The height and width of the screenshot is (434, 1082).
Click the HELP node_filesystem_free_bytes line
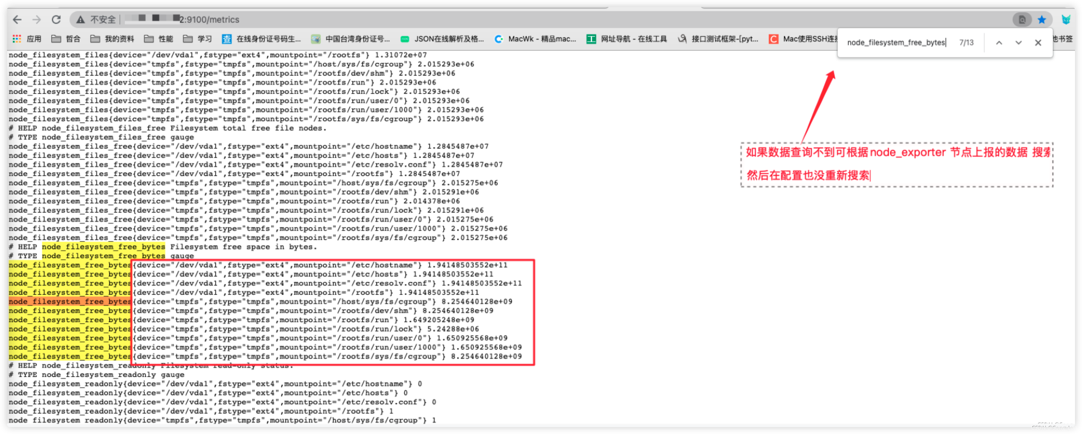[x=163, y=246]
